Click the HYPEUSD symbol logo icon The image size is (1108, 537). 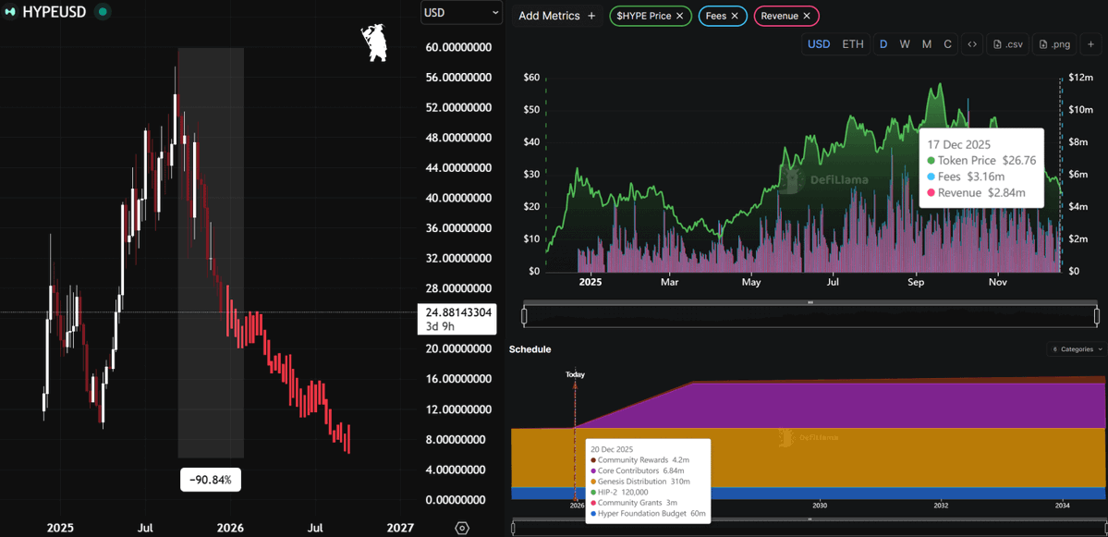(x=10, y=12)
